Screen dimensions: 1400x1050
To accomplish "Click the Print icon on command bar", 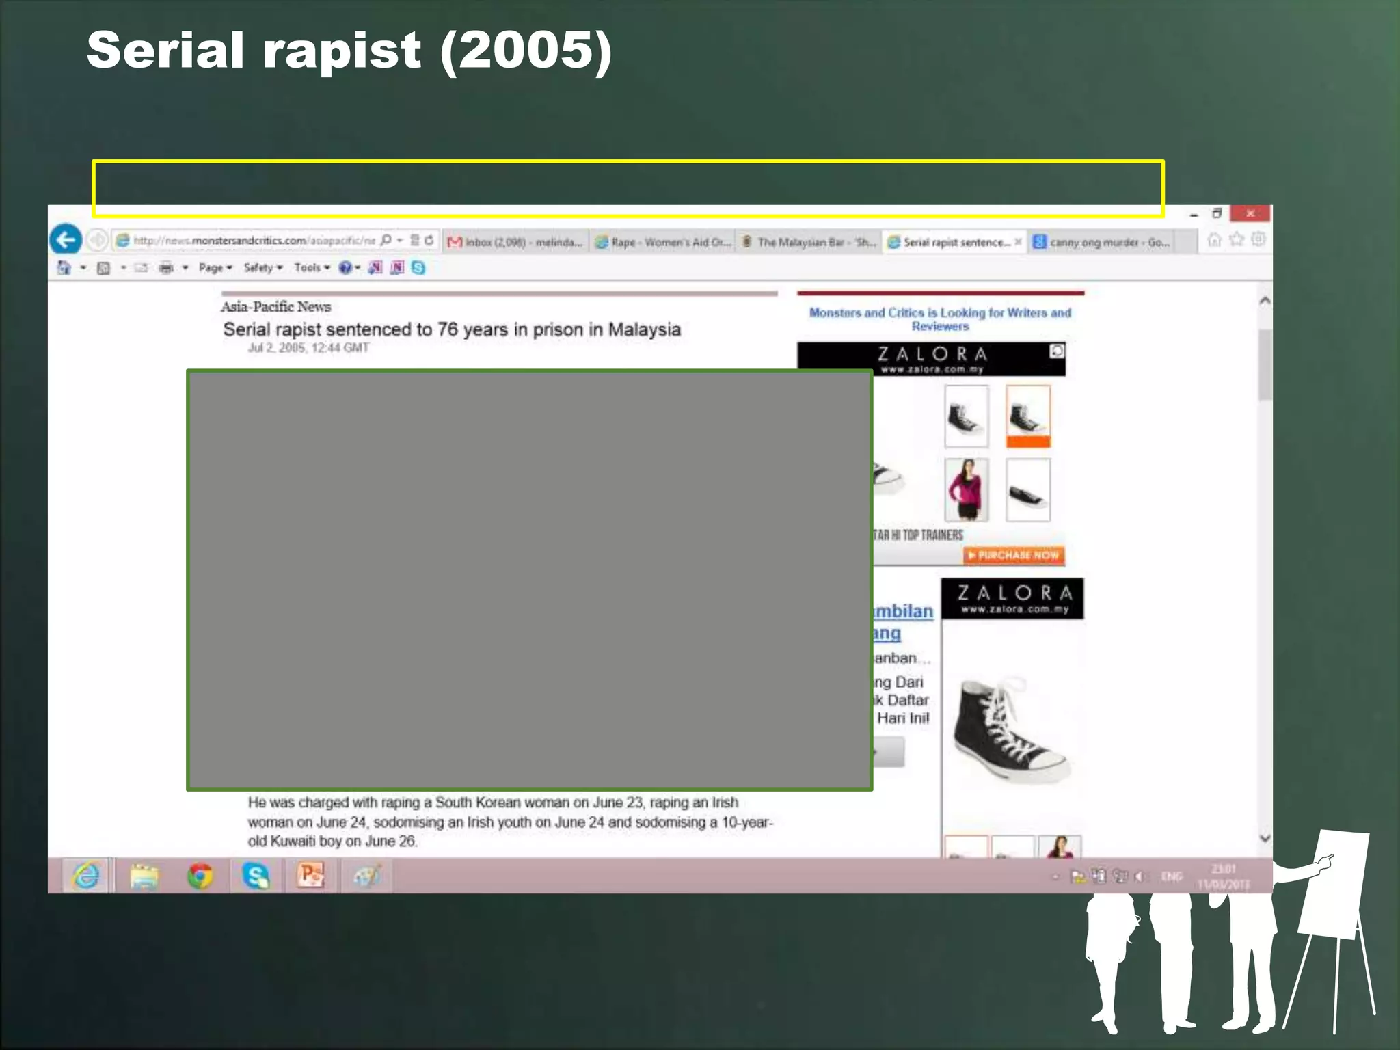I will coord(166,268).
